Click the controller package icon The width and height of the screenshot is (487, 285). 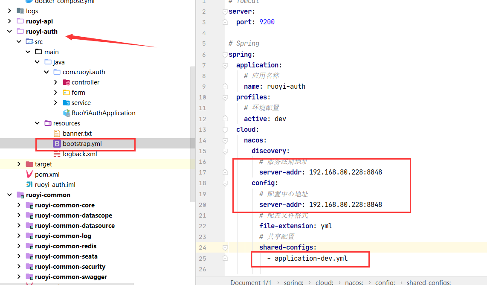pyautogui.click(x=67, y=82)
